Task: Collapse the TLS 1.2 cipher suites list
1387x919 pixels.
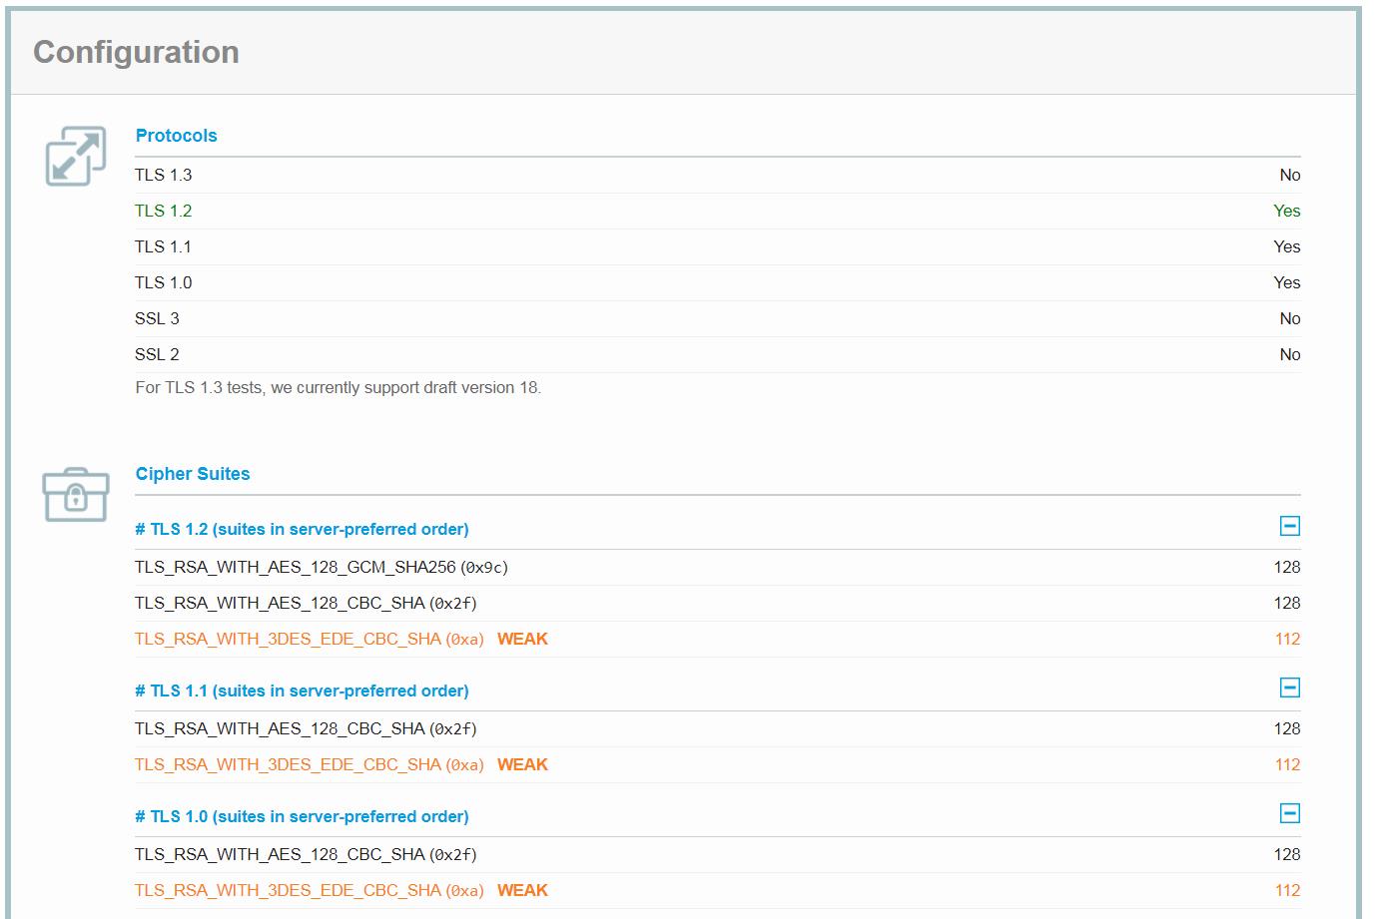Action: click(x=1289, y=526)
